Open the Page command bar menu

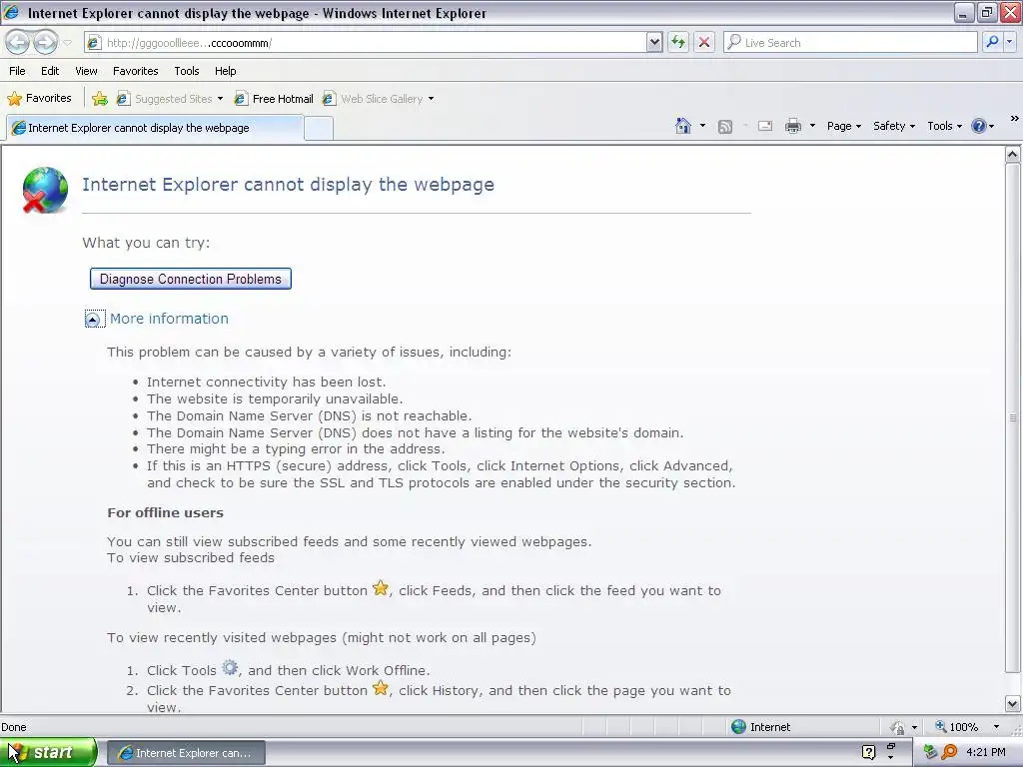pos(843,126)
